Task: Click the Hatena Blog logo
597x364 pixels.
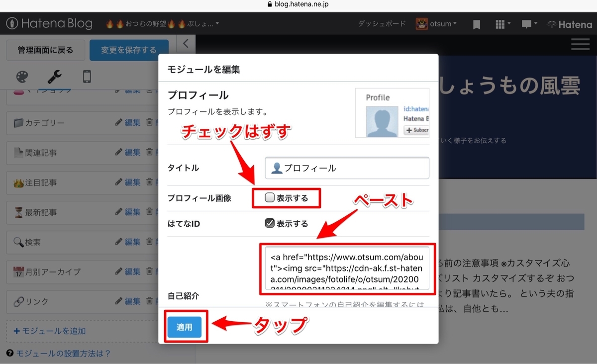Action: click(x=49, y=23)
